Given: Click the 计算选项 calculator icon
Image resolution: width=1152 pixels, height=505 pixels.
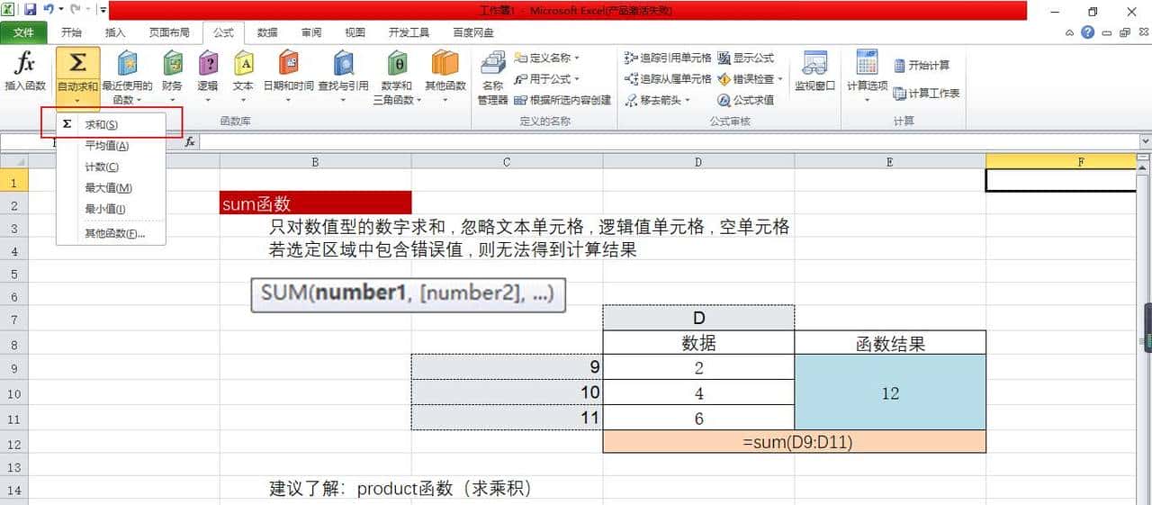Looking at the screenshot, I should coord(868,62).
